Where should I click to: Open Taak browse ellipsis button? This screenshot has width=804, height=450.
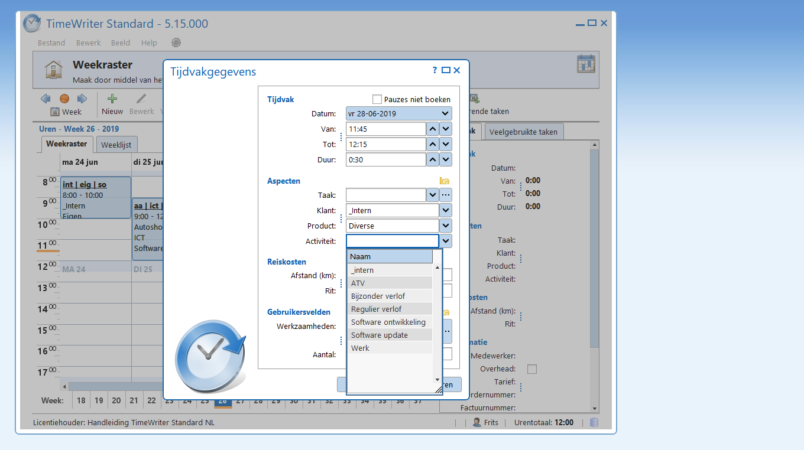[x=446, y=195]
